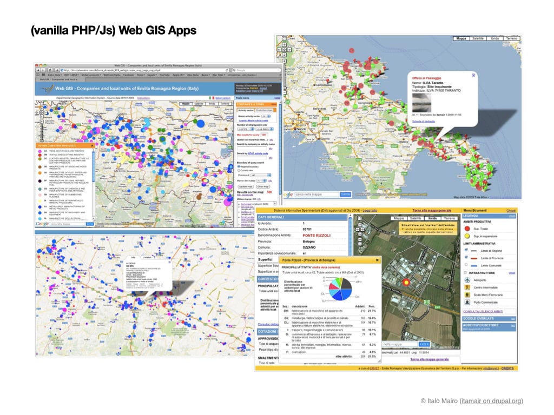Switch southern Italy map to Satellite
The height and width of the screenshot is (415, 554).
478,38
